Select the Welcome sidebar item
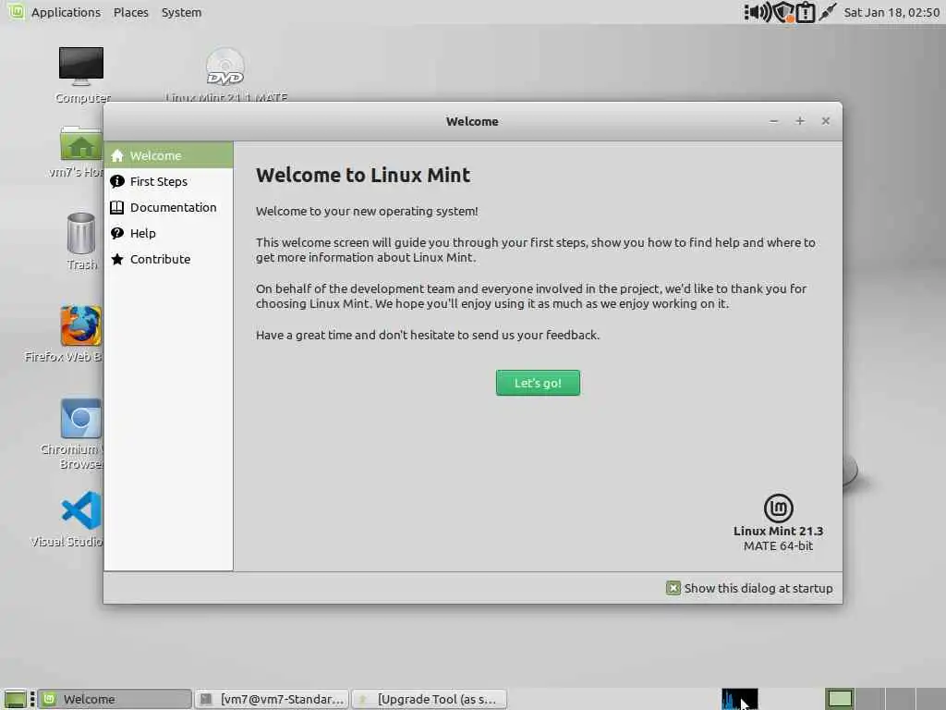Image resolution: width=946 pixels, height=710 pixels. (168, 155)
